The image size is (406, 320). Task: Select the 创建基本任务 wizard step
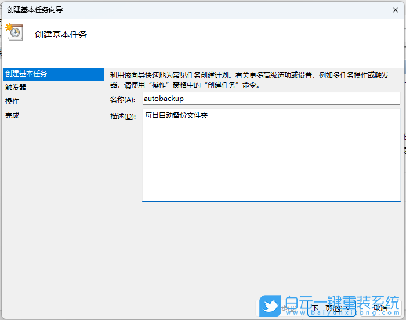[54, 75]
